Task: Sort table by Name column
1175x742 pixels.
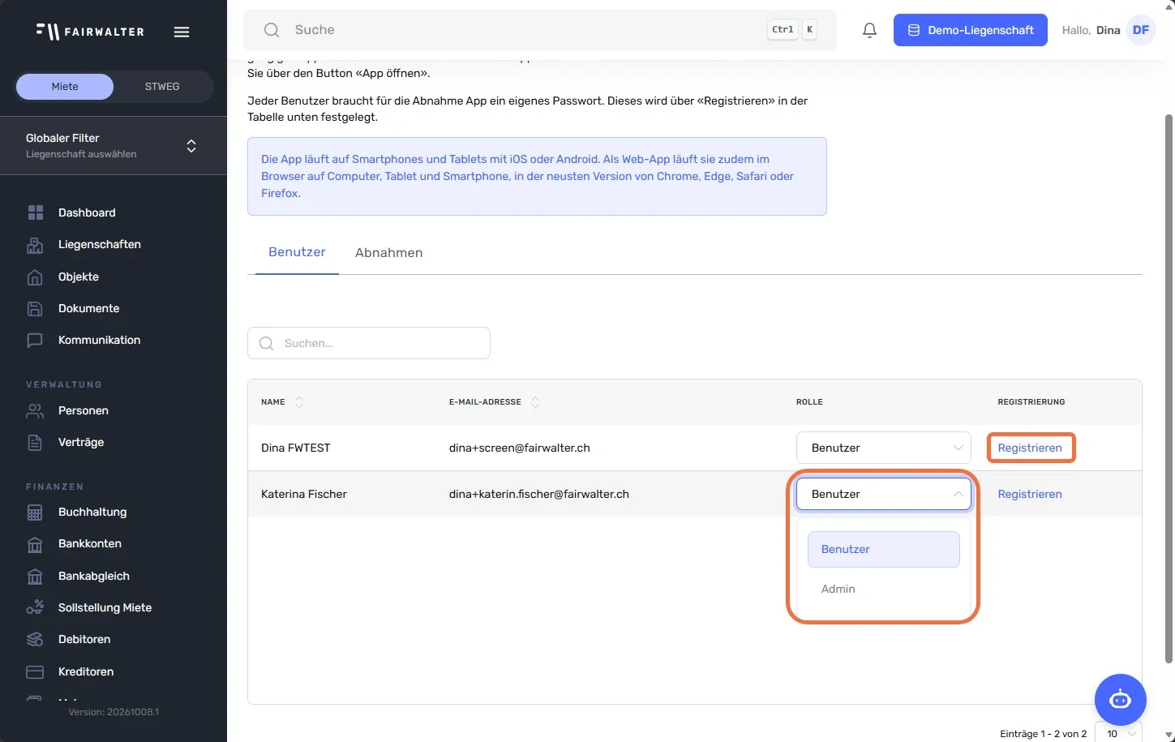Action: point(299,402)
